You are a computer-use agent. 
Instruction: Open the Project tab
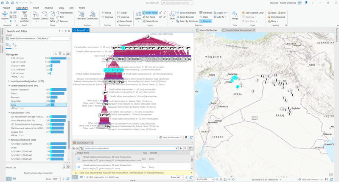tap(6, 8)
